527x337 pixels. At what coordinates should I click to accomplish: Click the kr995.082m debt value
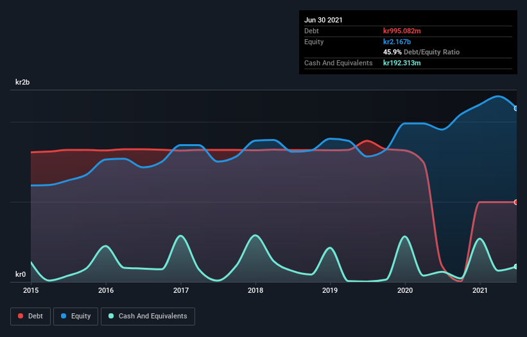click(x=402, y=31)
